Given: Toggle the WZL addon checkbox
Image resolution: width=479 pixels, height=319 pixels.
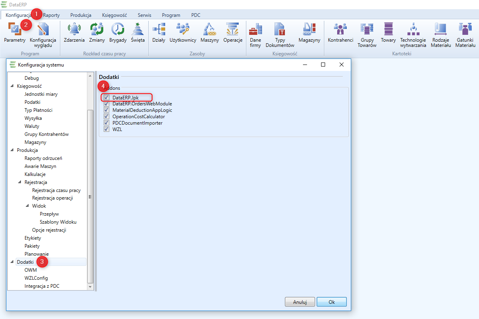Looking at the screenshot, I should (x=106, y=129).
